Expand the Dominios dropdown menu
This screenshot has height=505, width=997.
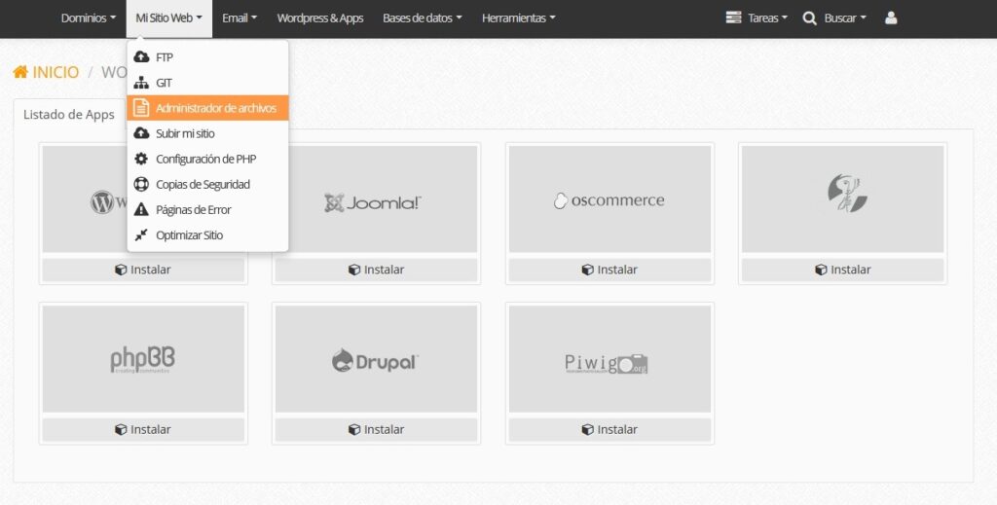click(89, 18)
